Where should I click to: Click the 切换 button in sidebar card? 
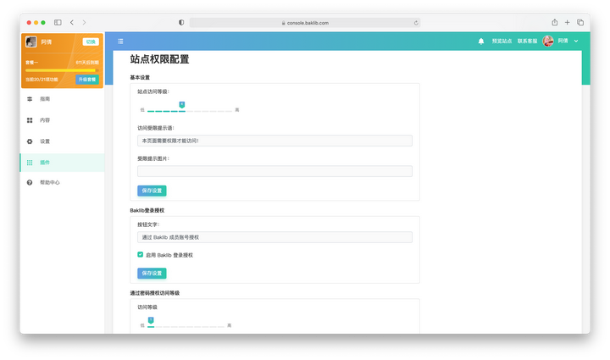point(91,42)
